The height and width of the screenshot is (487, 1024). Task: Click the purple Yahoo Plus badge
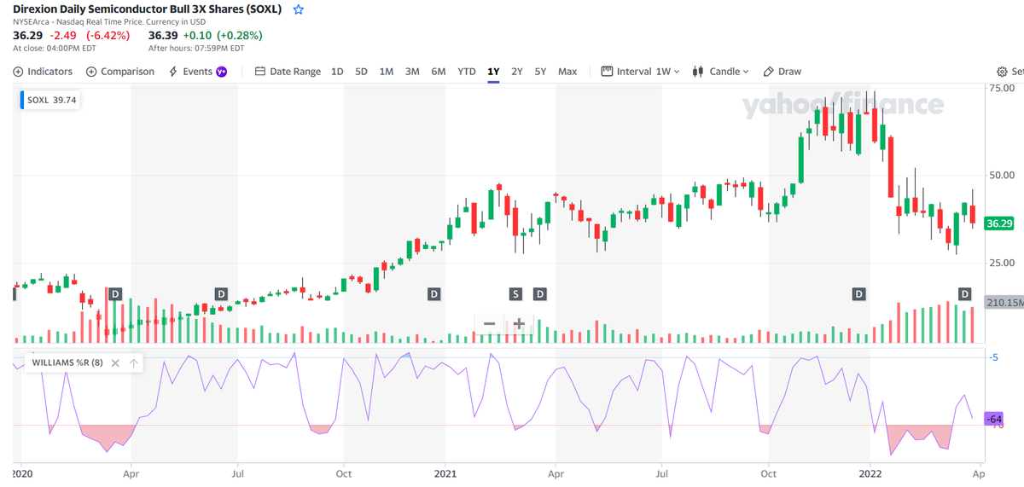222,72
